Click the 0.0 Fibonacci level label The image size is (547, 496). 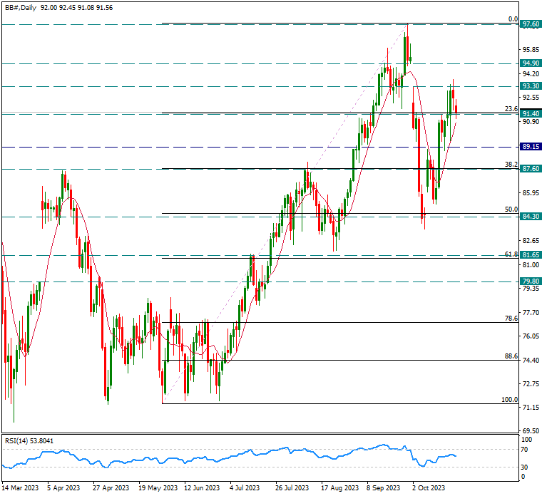coord(513,19)
